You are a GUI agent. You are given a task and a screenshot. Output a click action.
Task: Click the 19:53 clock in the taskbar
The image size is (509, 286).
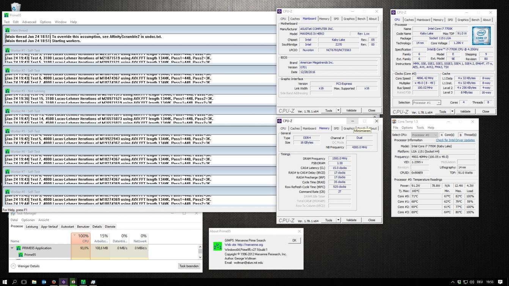pyautogui.click(x=490, y=282)
